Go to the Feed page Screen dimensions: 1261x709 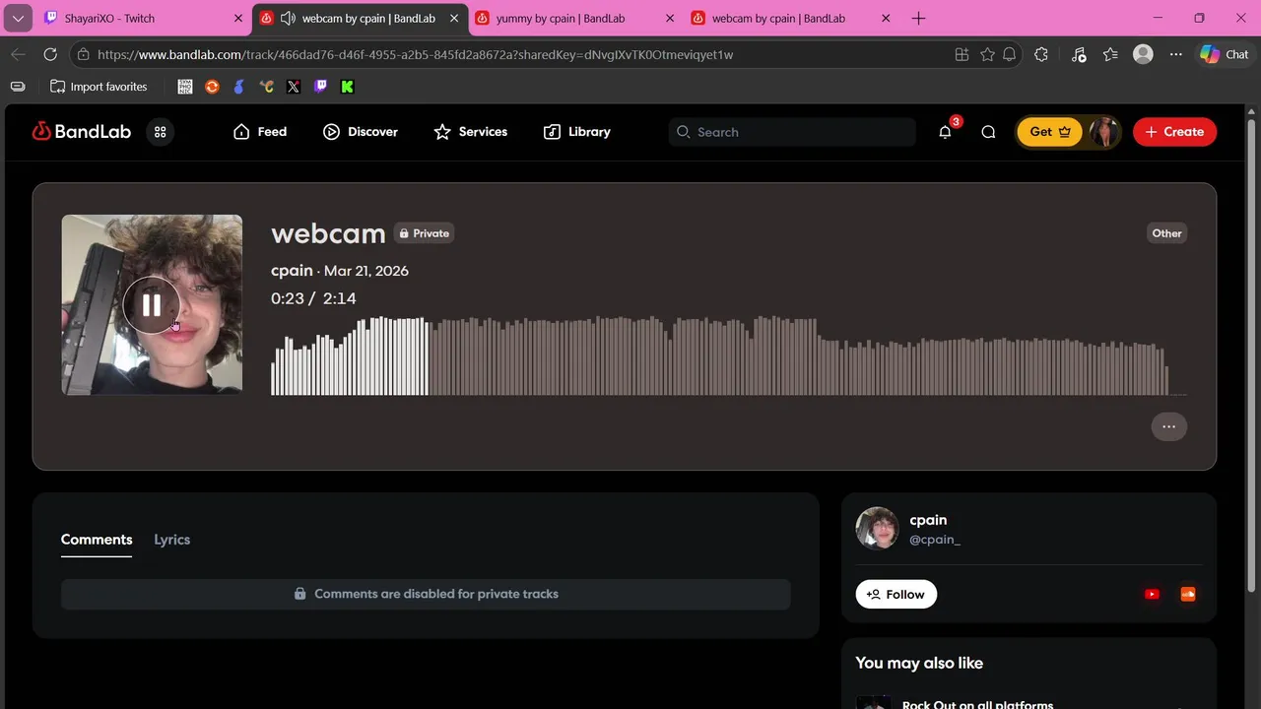pos(260,132)
